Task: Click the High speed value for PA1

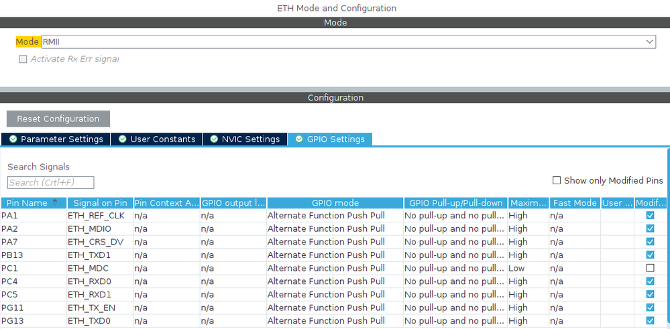Action: pos(528,216)
